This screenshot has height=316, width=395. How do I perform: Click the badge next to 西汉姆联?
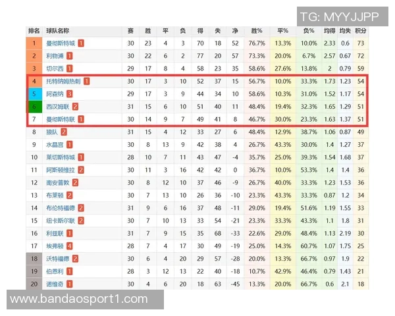pyautogui.click(x=76, y=107)
